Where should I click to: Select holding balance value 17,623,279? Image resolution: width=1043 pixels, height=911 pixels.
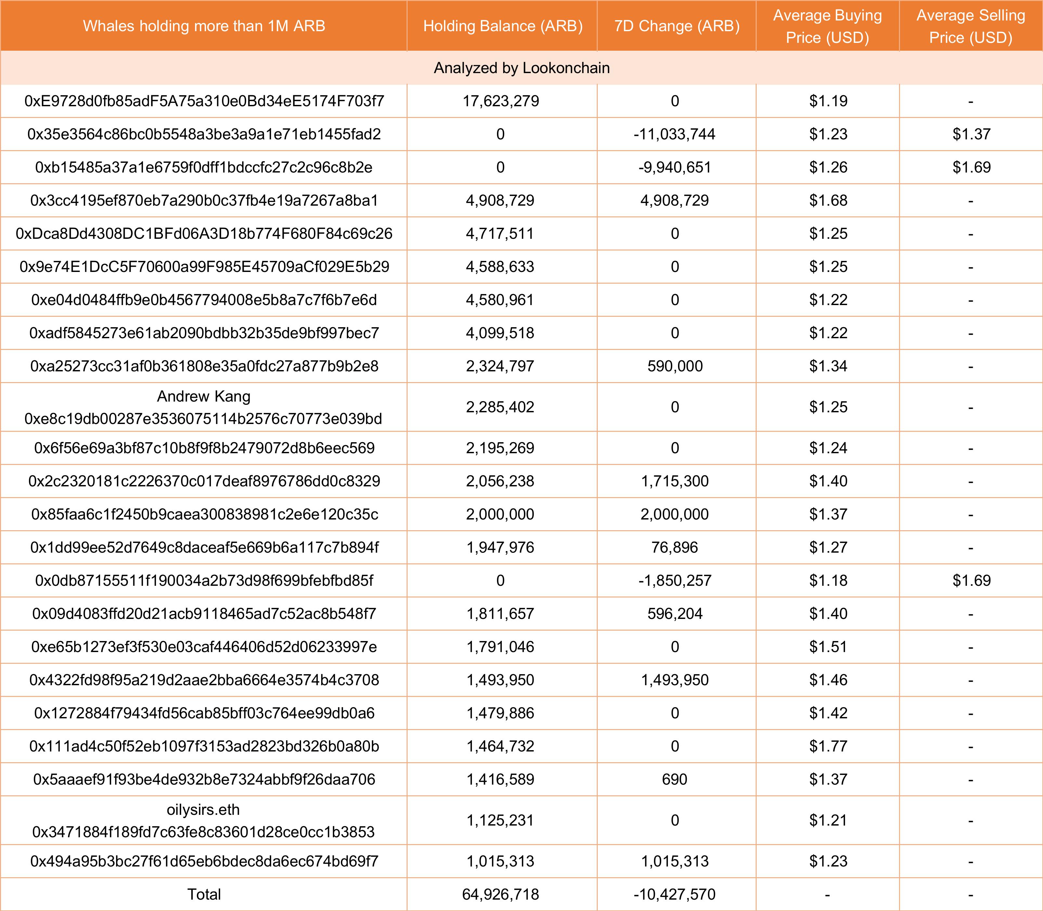coord(501,101)
